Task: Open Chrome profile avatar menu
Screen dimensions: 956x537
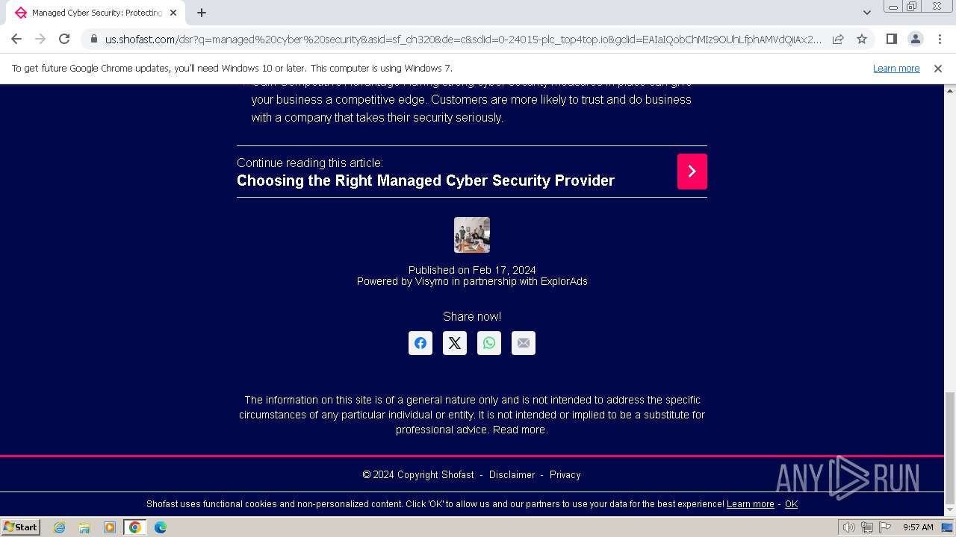Action: coord(915,39)
